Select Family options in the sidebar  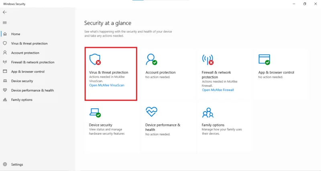click(22, 100)
